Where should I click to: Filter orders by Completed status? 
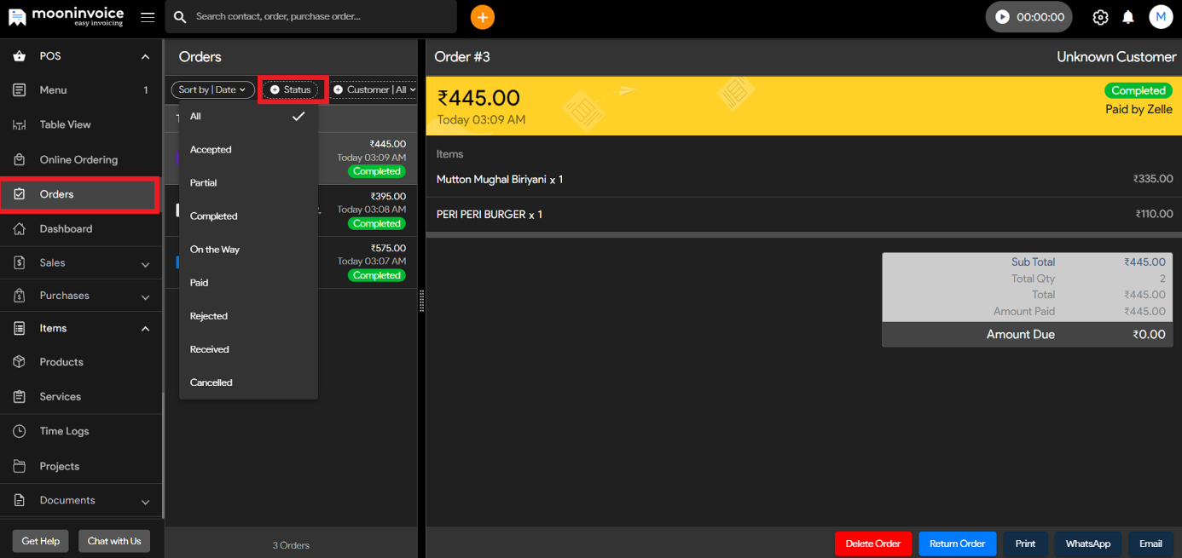coord(214,216)
